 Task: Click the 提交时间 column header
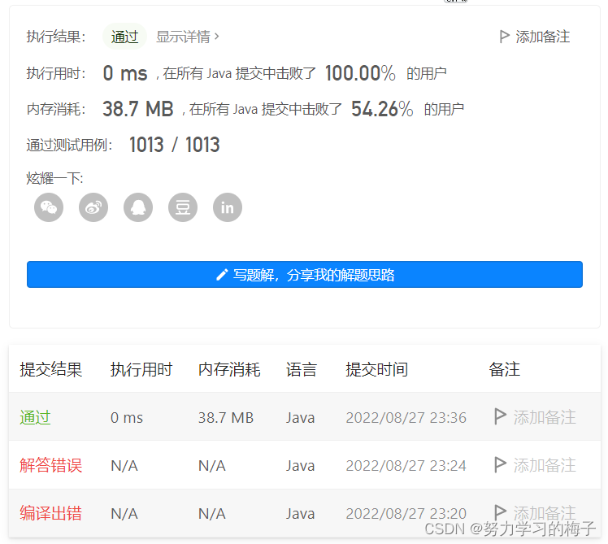[x=377, y=369]
